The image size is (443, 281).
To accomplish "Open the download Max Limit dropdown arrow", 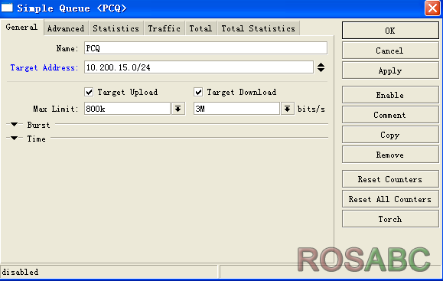I will point(288,109).
